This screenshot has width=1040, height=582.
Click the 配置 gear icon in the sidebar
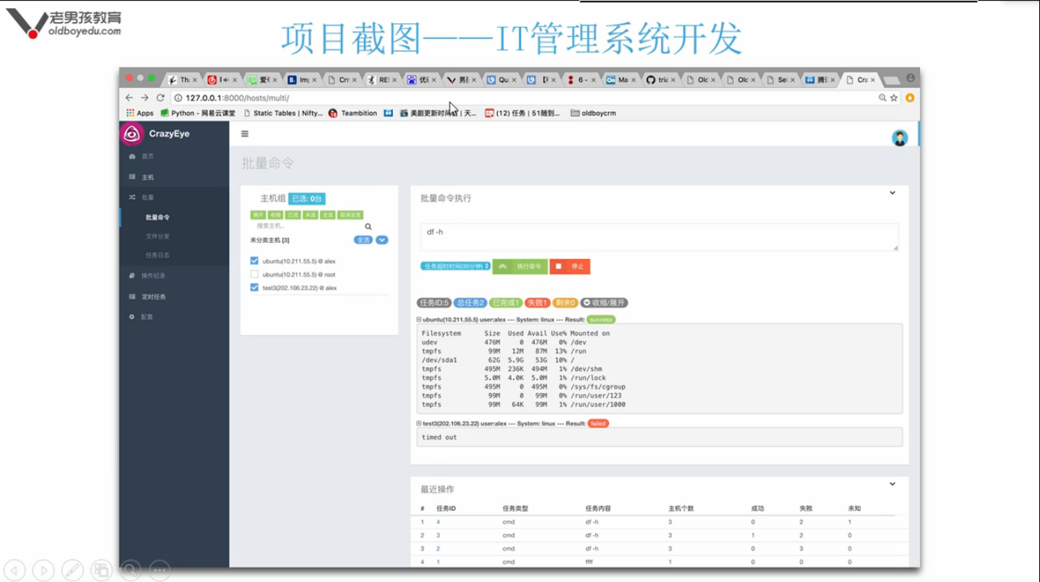[132, 317]
